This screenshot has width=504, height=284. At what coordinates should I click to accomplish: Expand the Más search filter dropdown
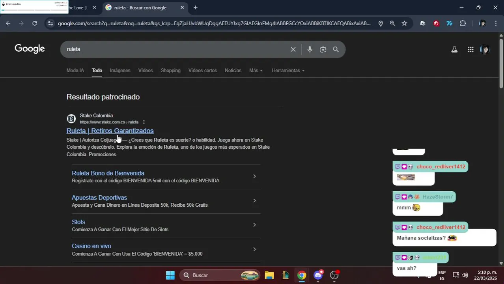[x=256, y=71]
